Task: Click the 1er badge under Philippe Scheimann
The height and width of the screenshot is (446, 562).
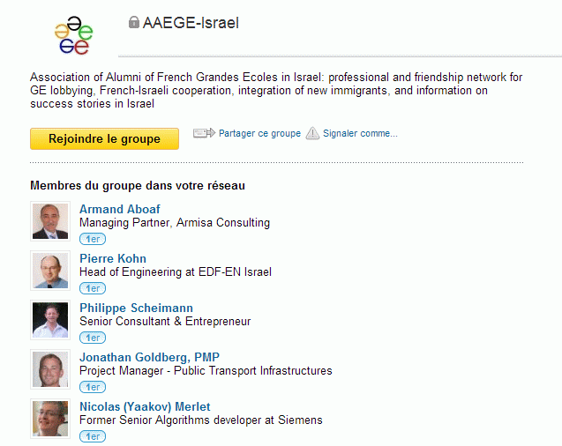Action: (93, 338)
